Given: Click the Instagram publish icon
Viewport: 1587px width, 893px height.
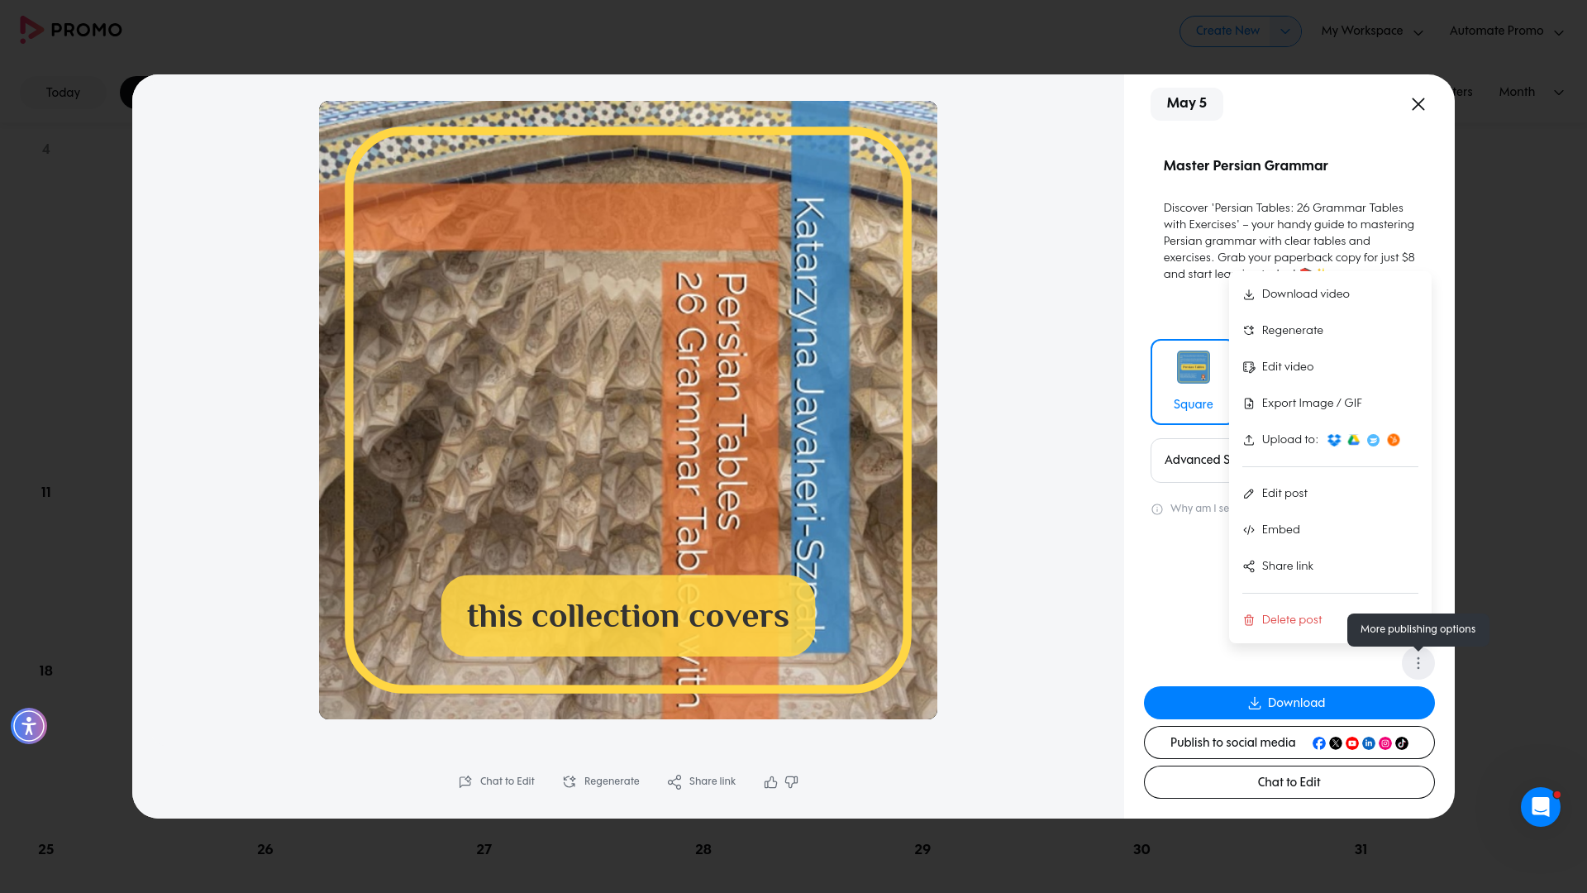Looking at the screenshot, I should click(x=1385, y=743).
